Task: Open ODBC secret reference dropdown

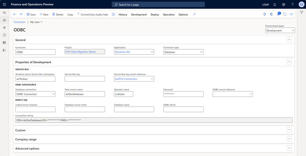Action: (233, 94)
